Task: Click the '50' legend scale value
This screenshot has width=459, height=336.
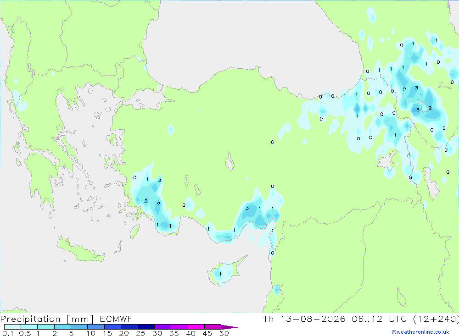Action: [224, 333]
